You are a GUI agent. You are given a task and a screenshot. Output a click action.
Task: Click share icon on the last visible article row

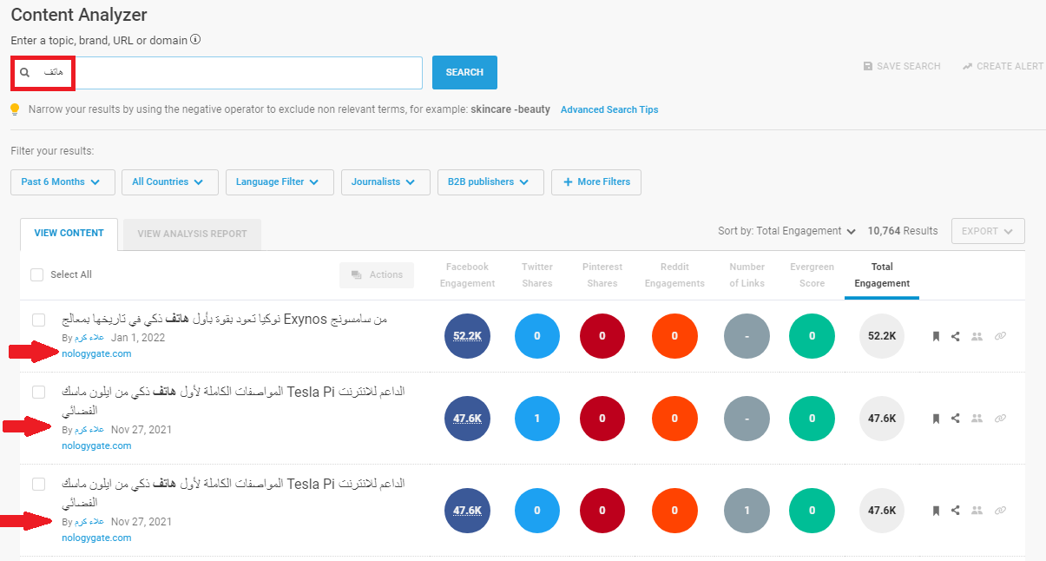pos(956,511)
